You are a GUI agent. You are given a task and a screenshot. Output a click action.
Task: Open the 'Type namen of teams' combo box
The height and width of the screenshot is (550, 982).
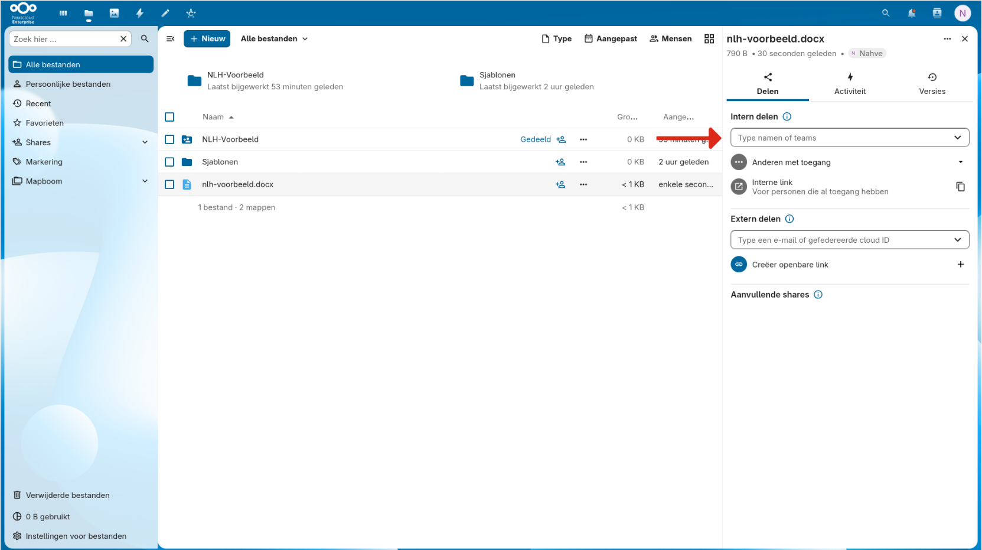[x=850, y=138]
